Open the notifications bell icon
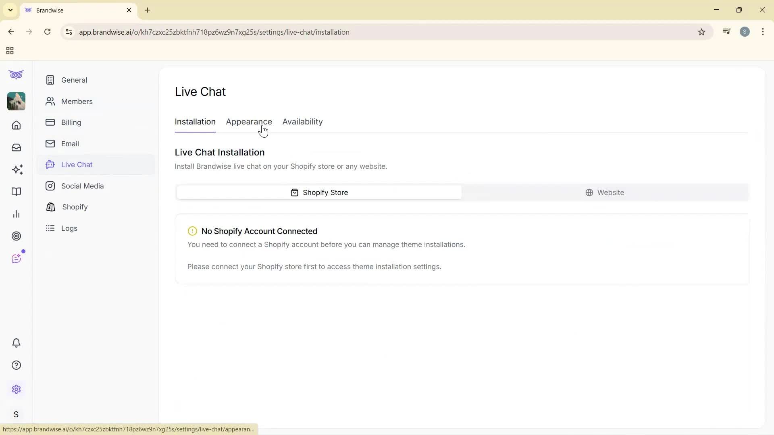 16,343
